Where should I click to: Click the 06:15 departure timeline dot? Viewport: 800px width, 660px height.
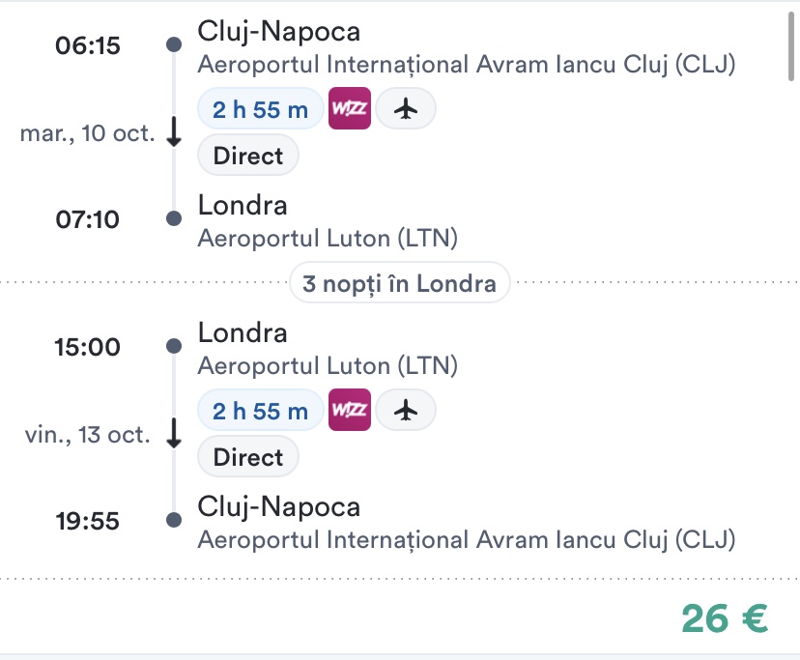point(173,44)
